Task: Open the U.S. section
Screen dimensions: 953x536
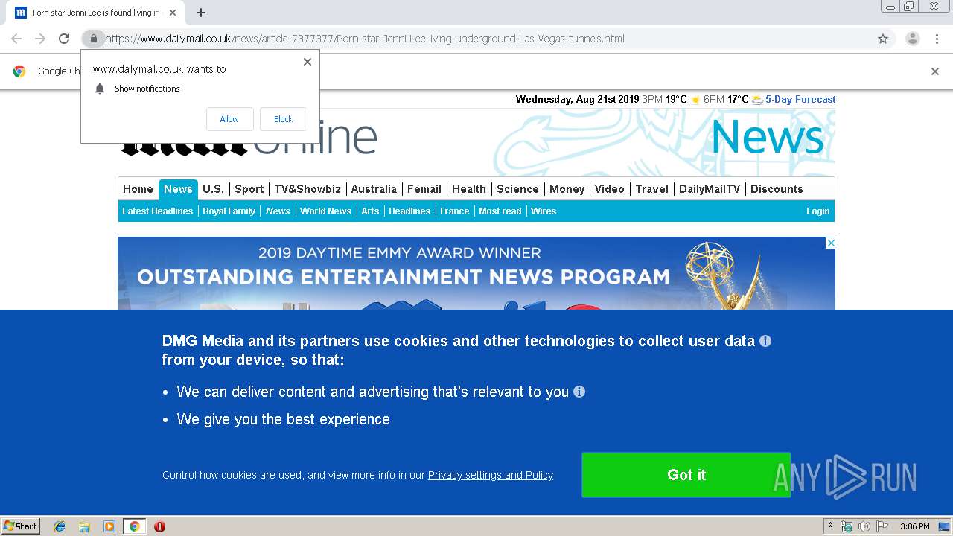Action: (213, 189)
